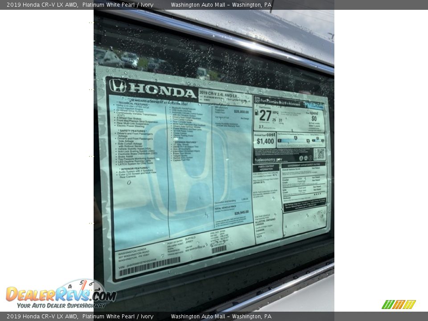Click the fuel economy rating slider bar
Screen dimensions: 428x321
(301, 141)
